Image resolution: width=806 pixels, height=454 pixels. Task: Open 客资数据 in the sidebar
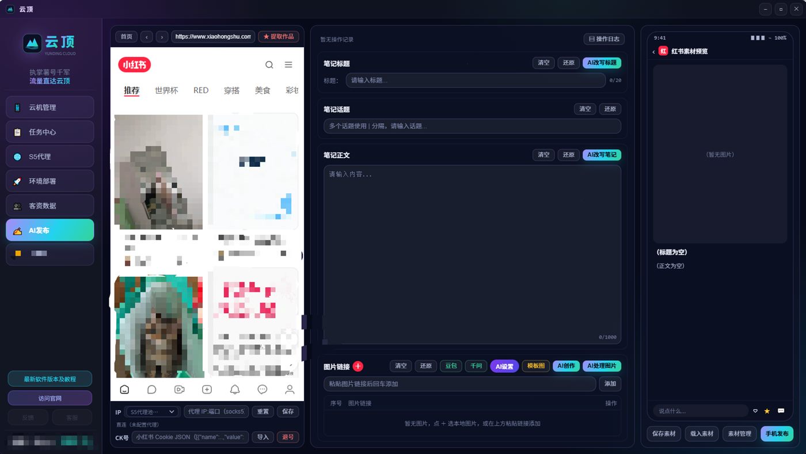pos(50,206)
